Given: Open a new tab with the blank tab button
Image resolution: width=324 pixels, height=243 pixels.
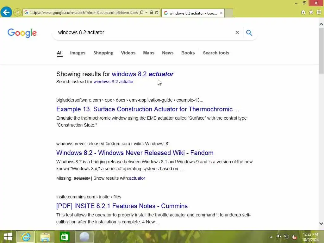Looking at the screenshot, I should coord(229,13).
